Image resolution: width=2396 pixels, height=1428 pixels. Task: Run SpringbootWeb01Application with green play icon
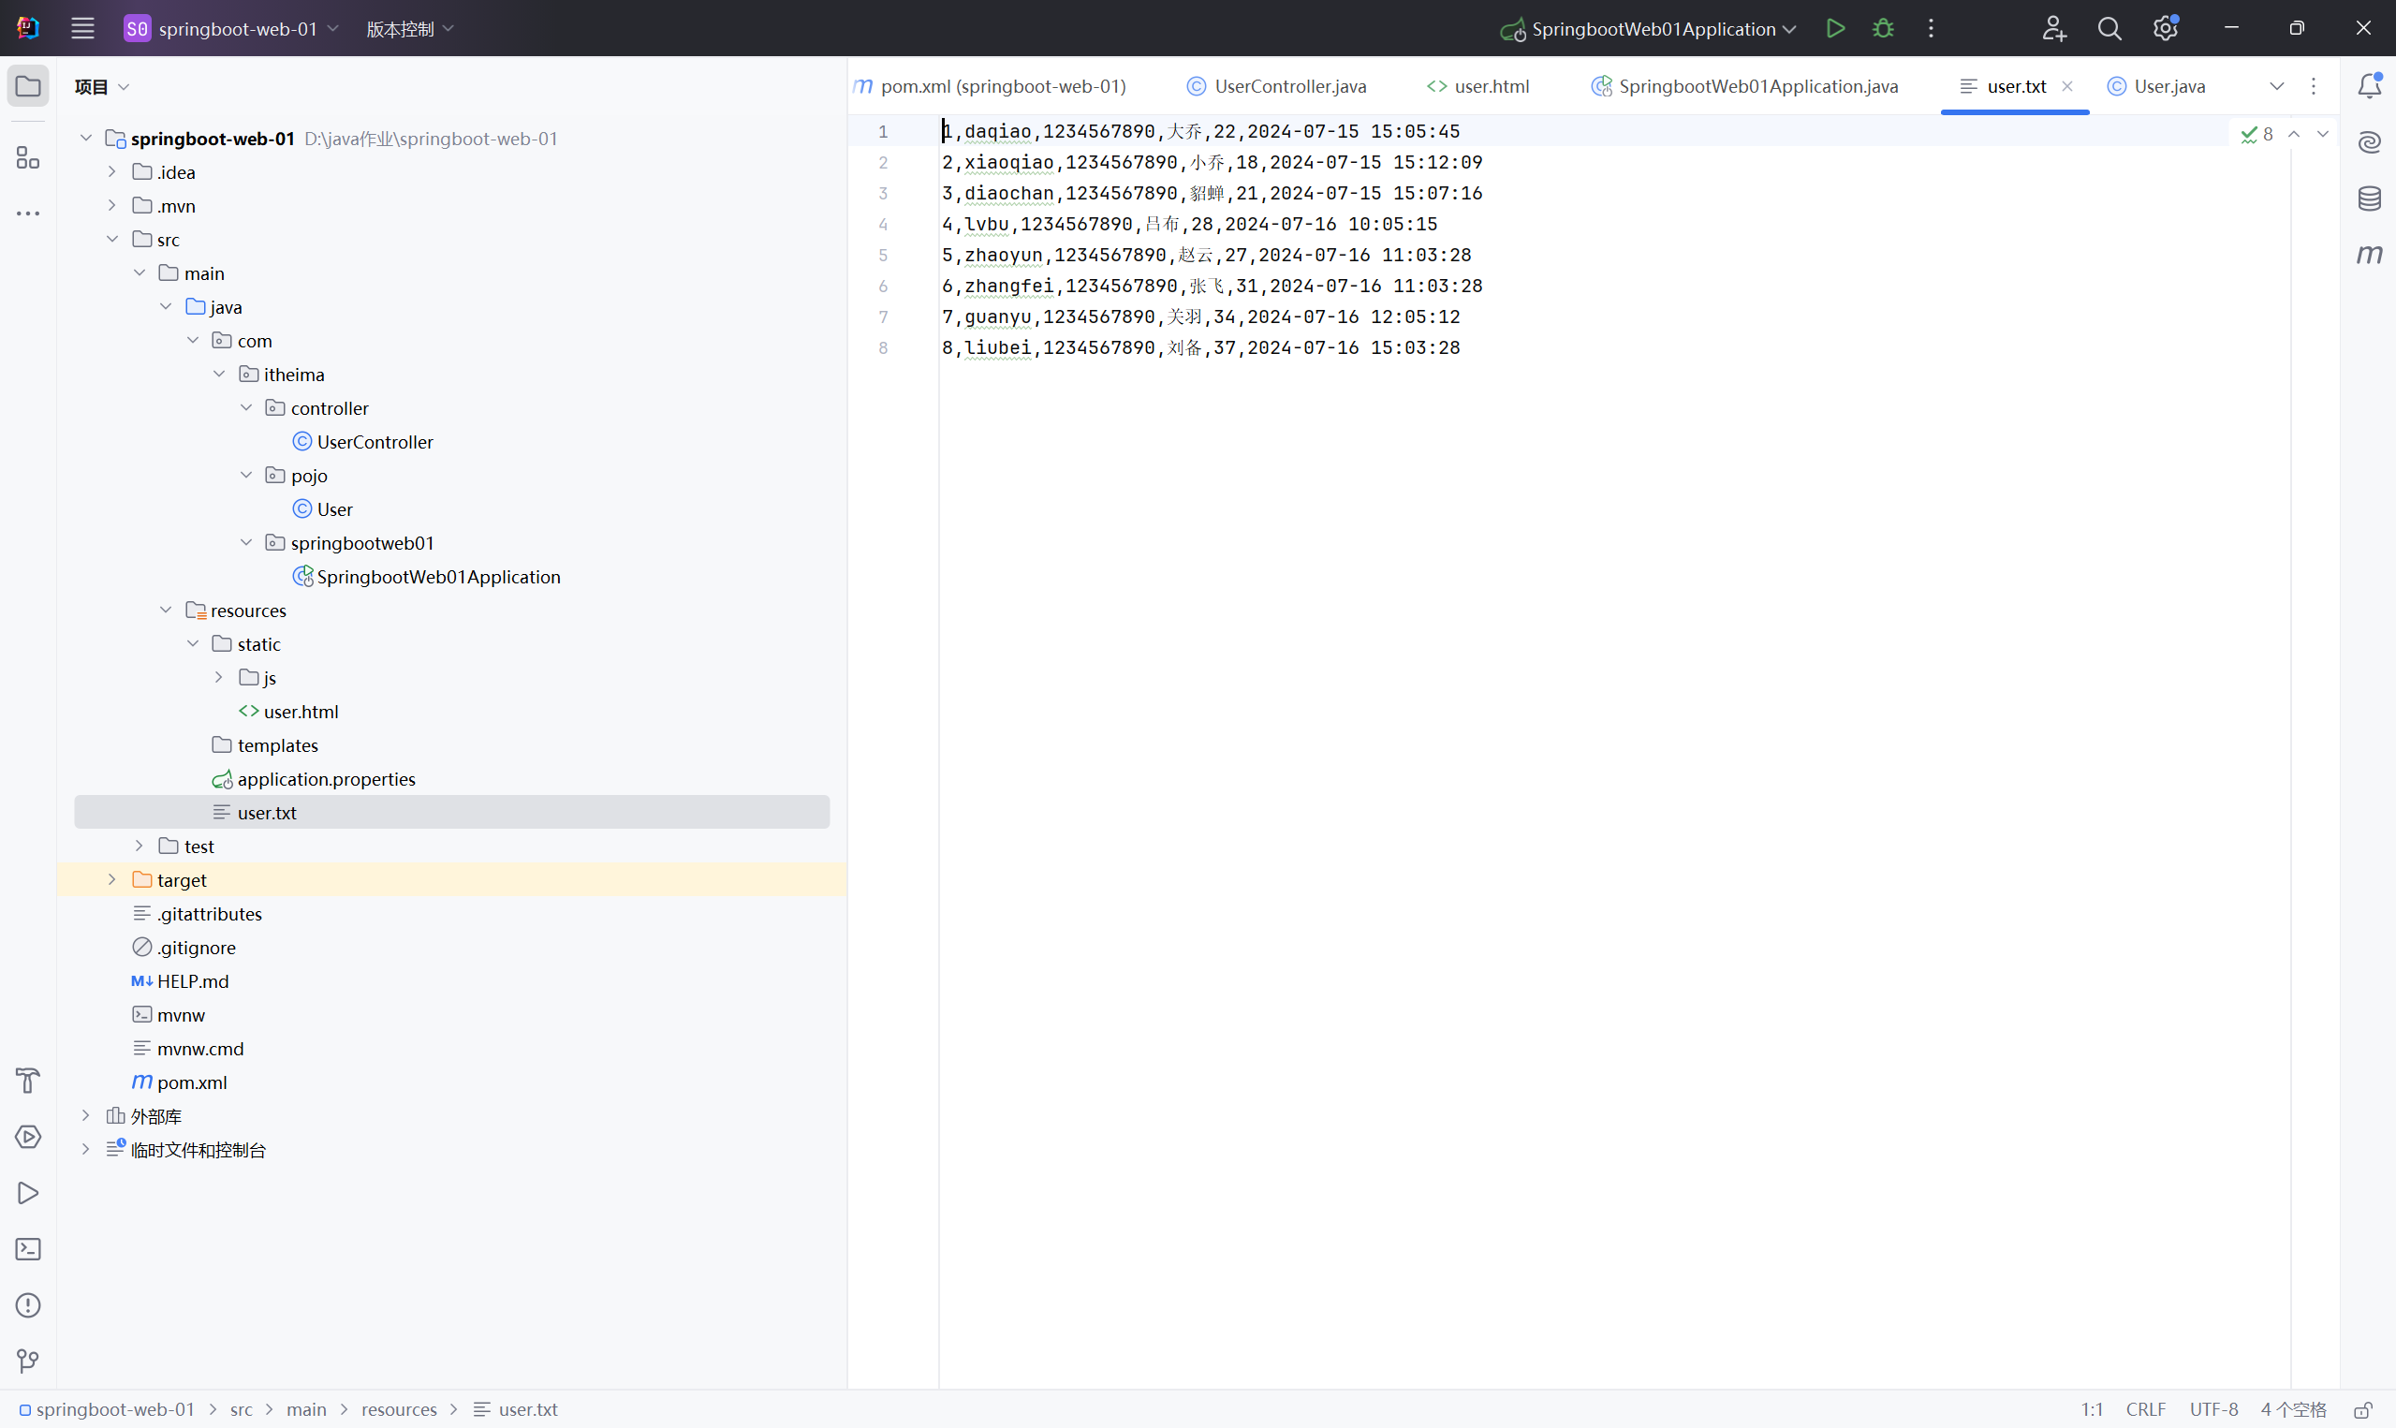1834,28
